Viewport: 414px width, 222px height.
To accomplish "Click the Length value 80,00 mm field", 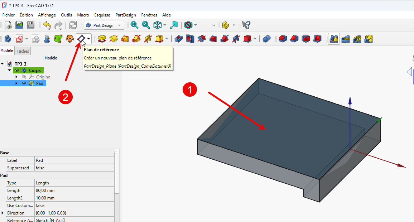I will tap(74, 190).
